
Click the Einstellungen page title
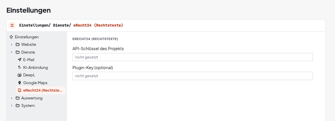pyautogui.click(x=29, y=10)
